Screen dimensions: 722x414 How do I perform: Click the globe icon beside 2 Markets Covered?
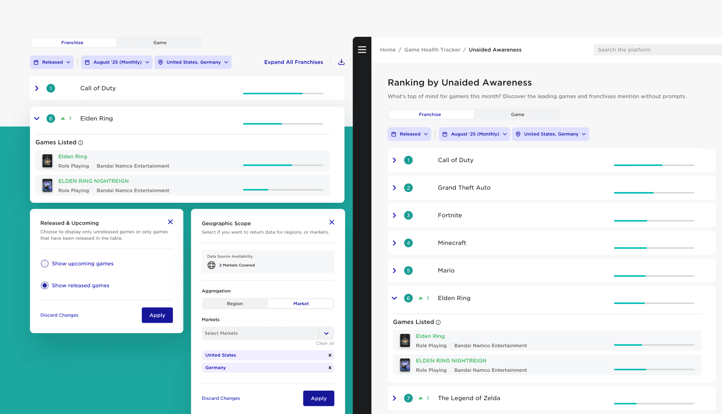pos(211,265)
